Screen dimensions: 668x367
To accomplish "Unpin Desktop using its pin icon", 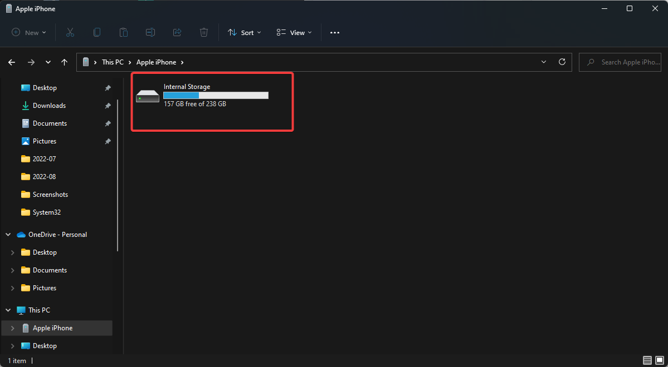I will 108,88.
